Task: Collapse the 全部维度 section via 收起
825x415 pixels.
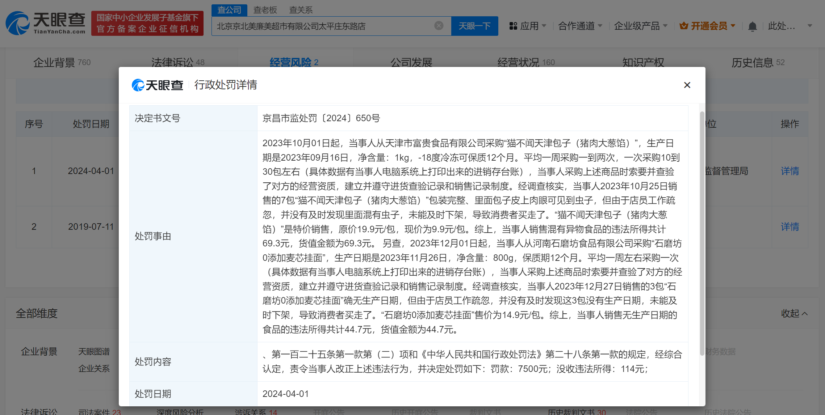Action: point(794,313)
